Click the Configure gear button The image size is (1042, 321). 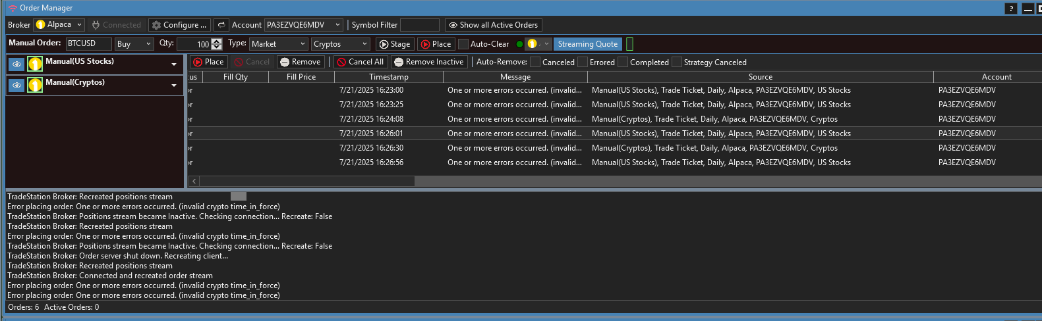click(179, 25)
